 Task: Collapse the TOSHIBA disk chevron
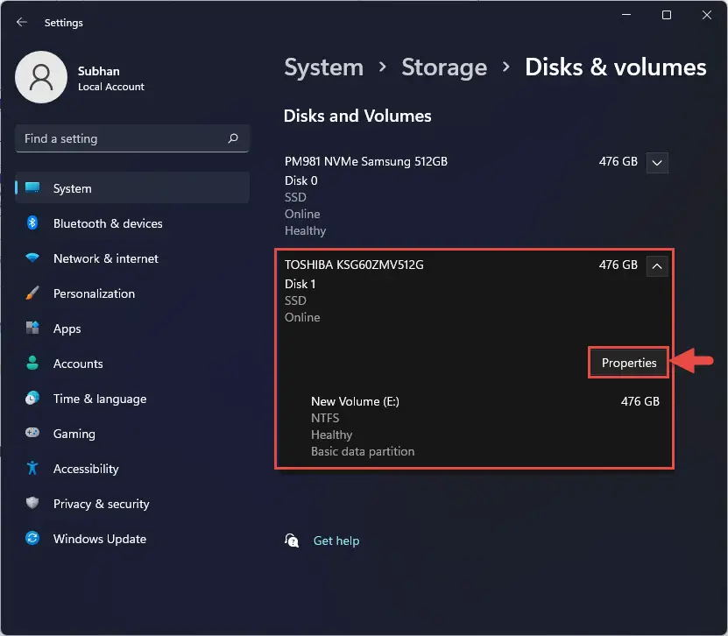[657, 266]
